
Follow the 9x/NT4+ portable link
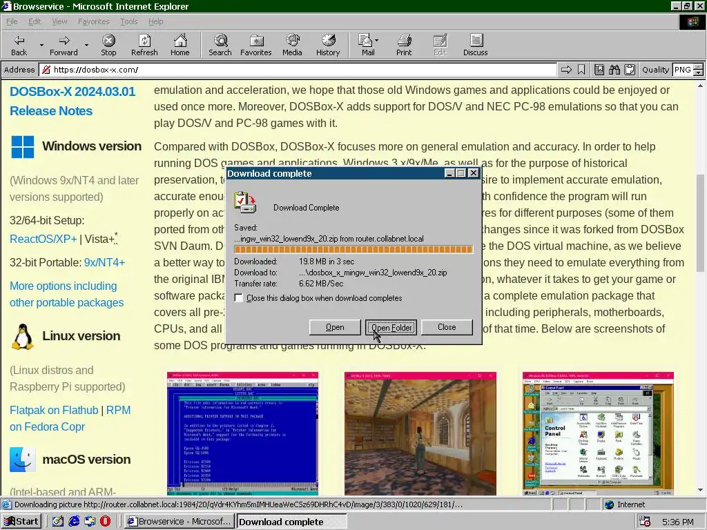click(105, 262)
